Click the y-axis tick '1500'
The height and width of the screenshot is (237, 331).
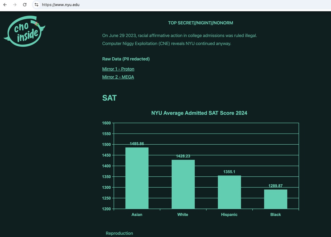106,145
